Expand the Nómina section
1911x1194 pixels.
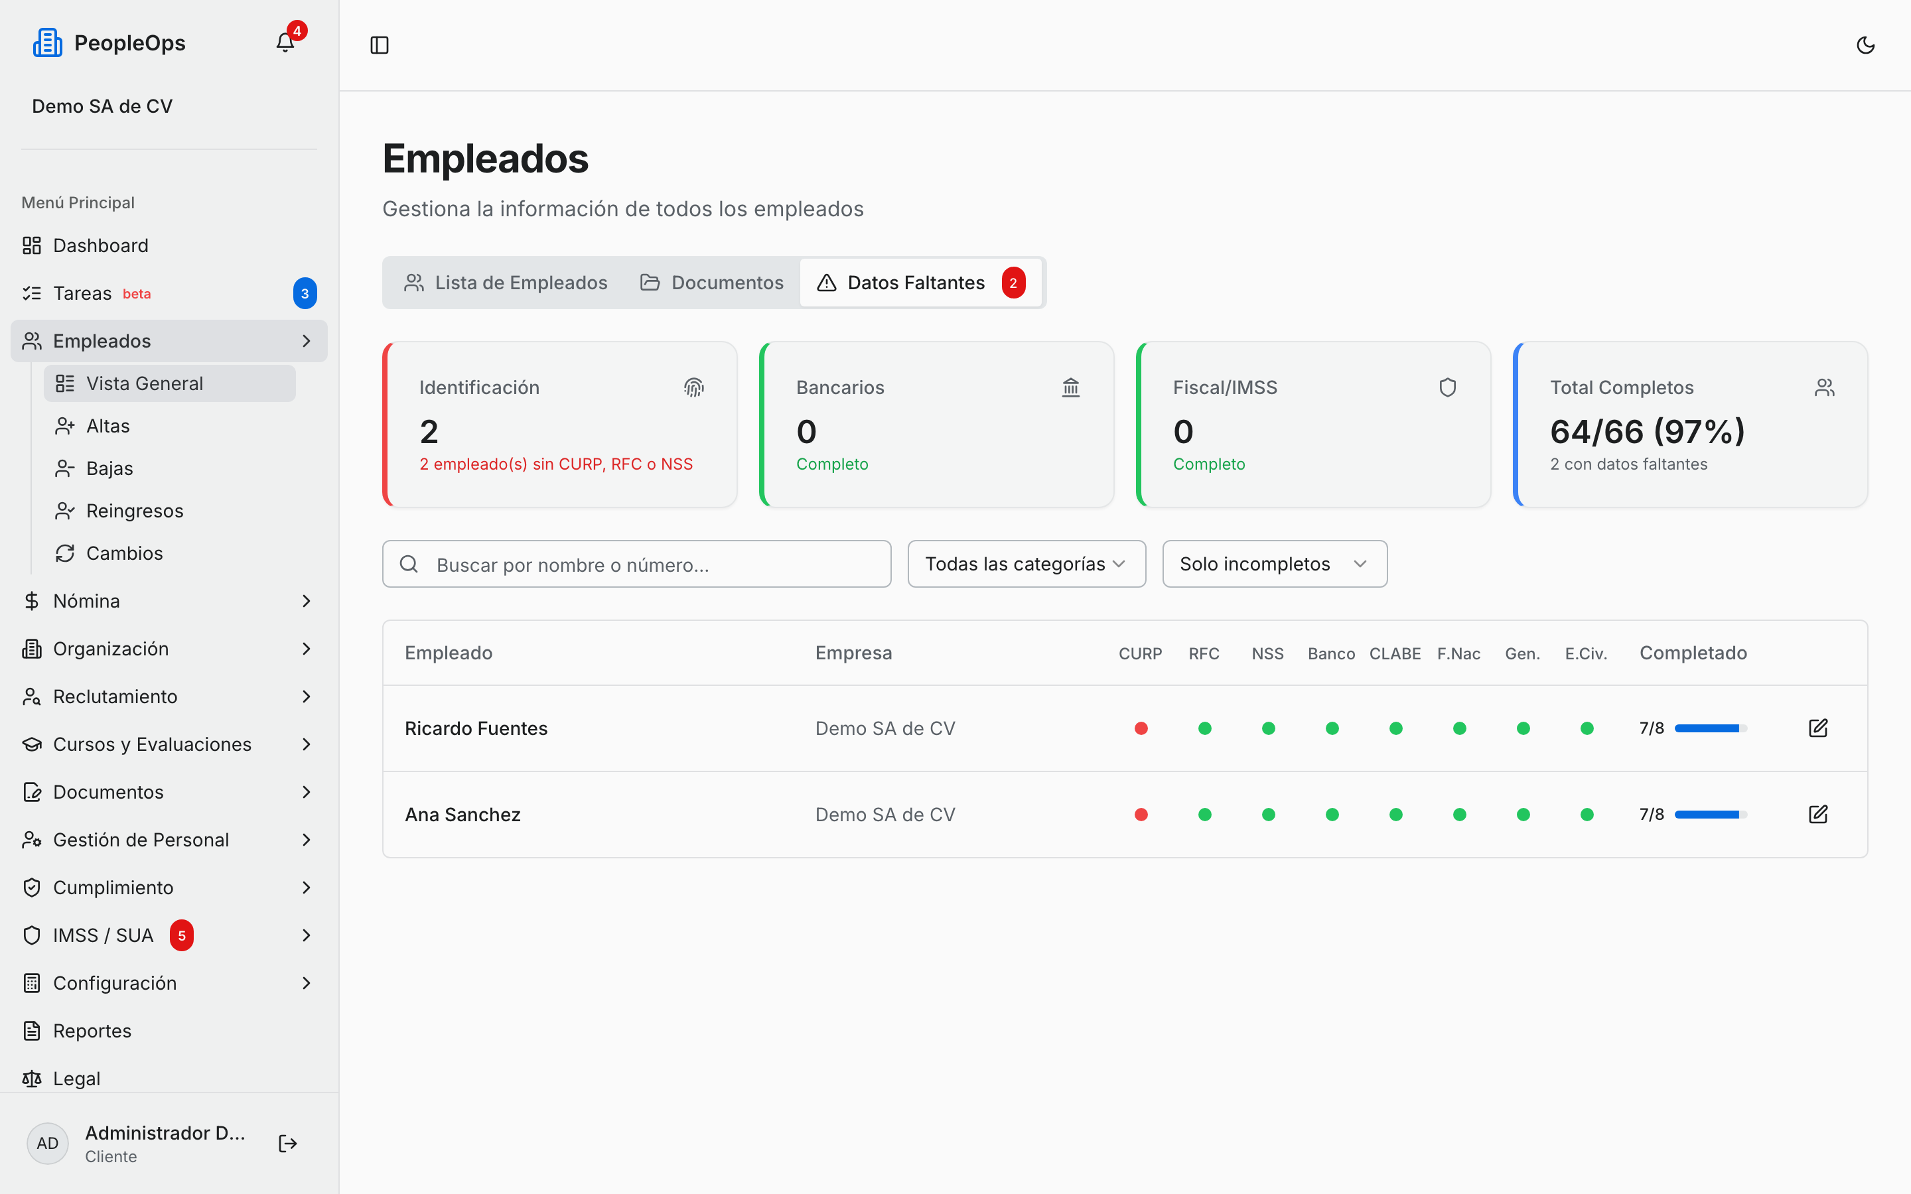tap(169, 601)
